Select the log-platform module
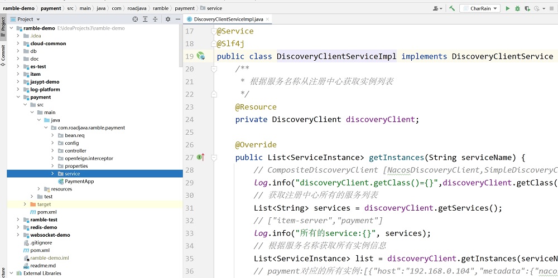This screenshot has height=278, width=558. click(45, 90)
